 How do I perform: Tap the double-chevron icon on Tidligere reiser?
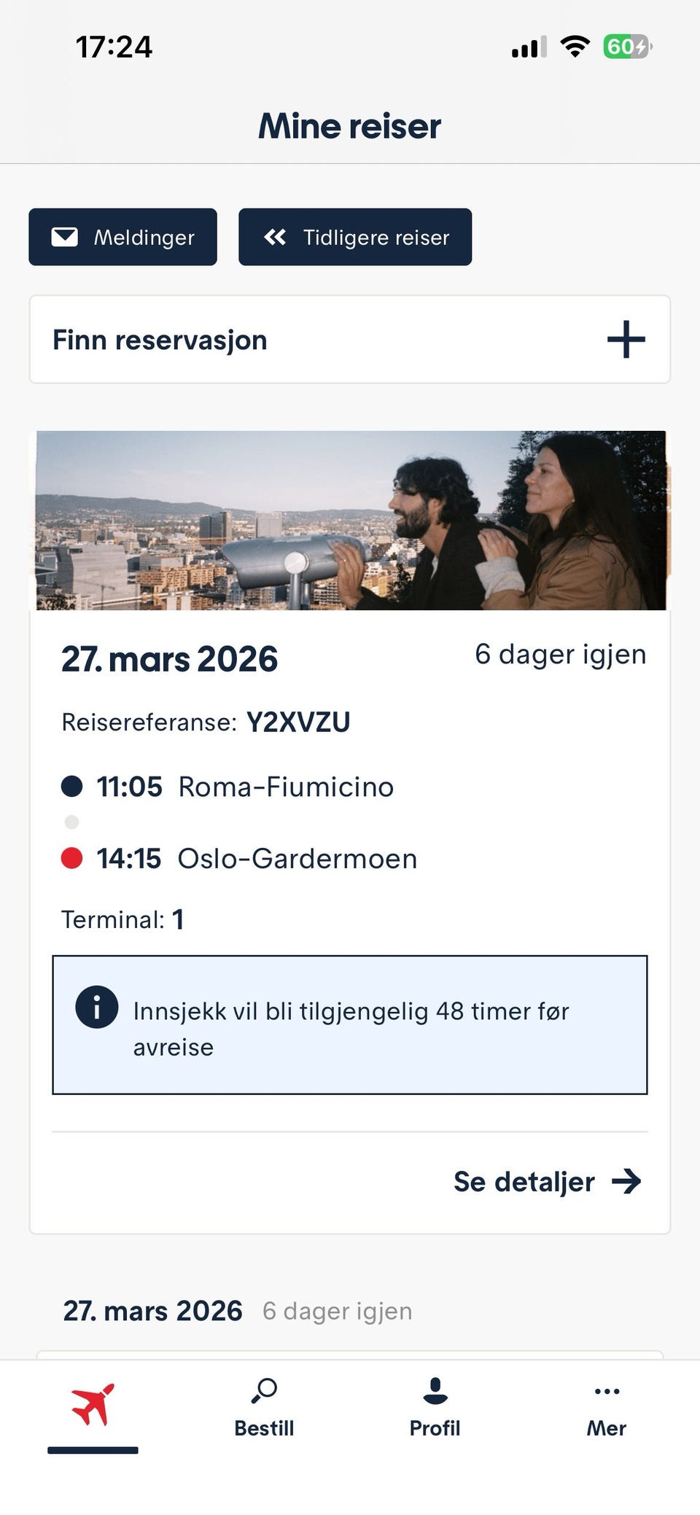click(276, 236)
